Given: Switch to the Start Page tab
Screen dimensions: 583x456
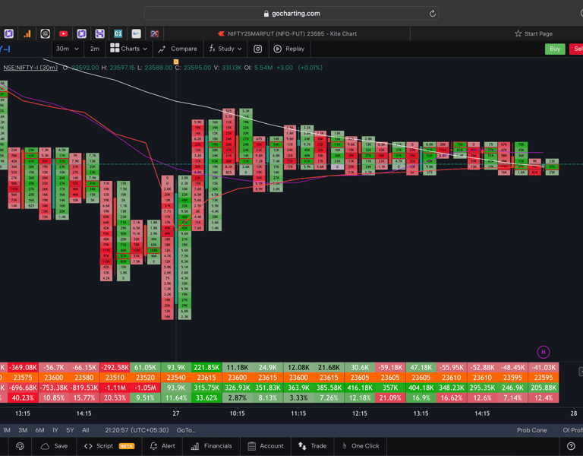Looking at the screenshot, I should pos(534,33).
